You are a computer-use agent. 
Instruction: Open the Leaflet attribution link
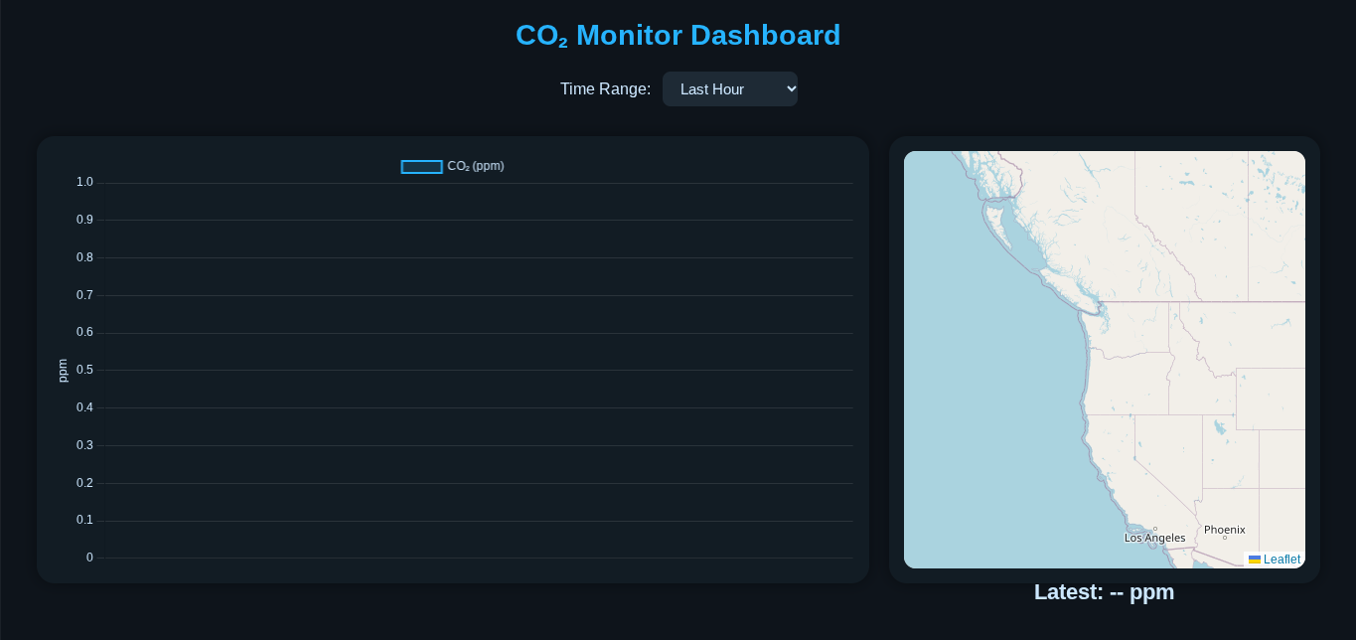(x=1281, y=560)
